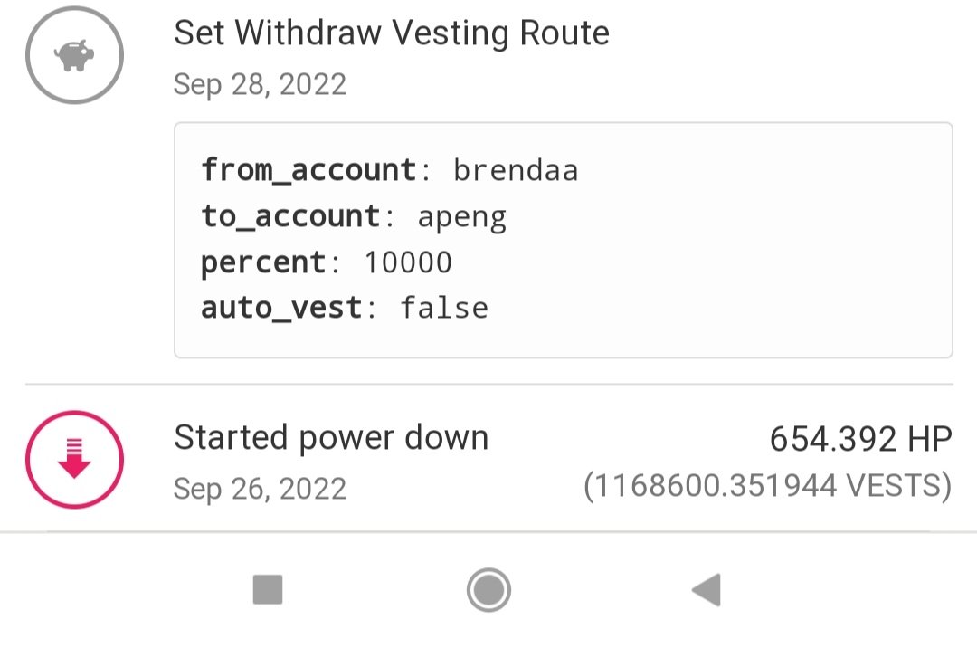Screen dimensions: 977x648
Task: Tap the to_account apeng line
Action: click(354, 217)
